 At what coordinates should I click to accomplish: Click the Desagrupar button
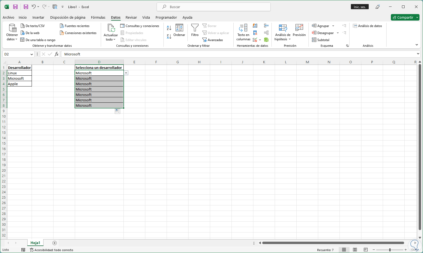click(x=323, y=33)
